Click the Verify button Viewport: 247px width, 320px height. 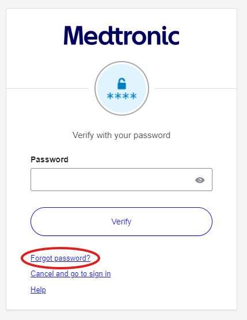pyautogui.click(x=121, y=222)
